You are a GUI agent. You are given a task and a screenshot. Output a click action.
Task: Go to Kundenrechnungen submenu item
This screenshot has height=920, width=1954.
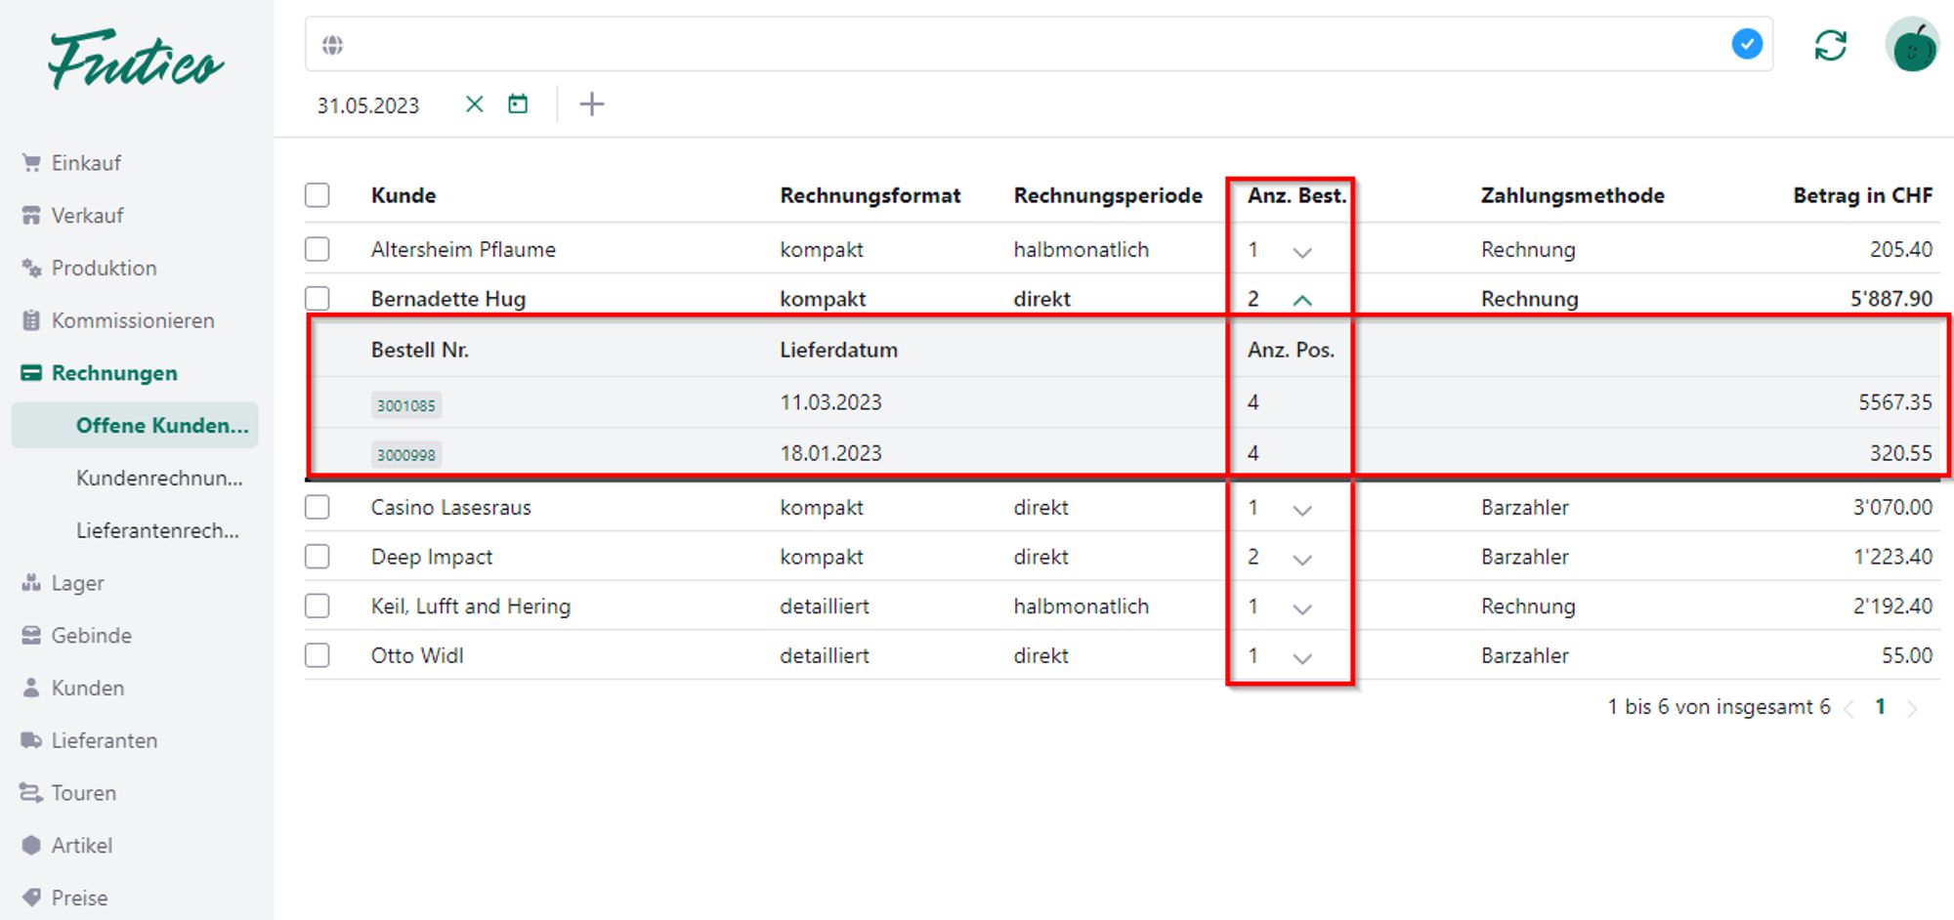[x=159, y=478]
